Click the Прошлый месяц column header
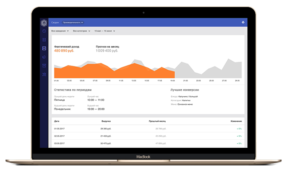 (x=157, y=121)
